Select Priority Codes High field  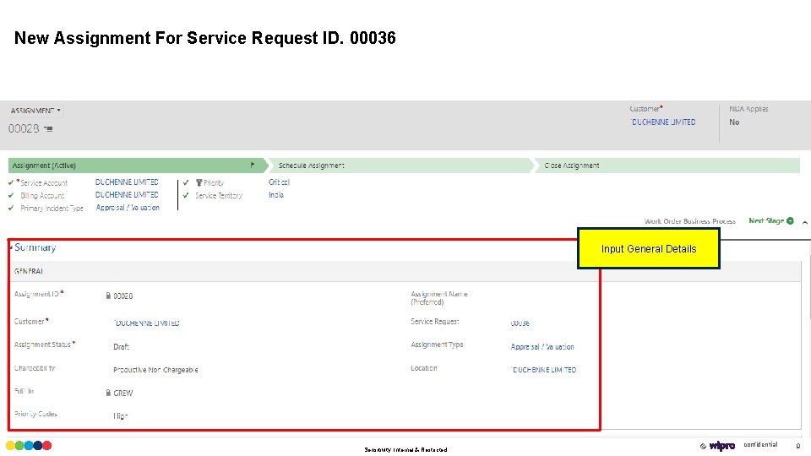(121, 416)
